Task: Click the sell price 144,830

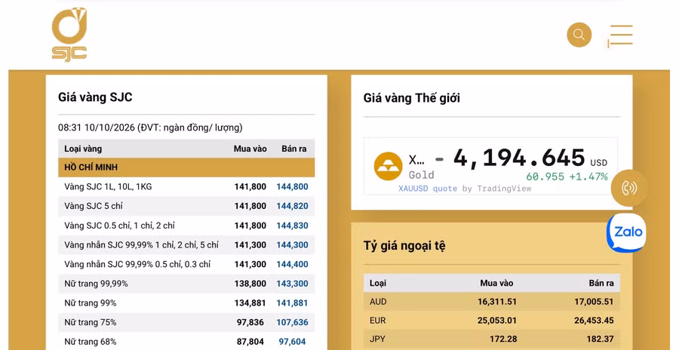Action: pos(292,226)
